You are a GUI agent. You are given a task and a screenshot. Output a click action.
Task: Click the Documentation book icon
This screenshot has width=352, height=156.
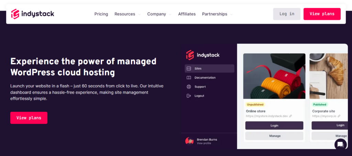188,78
